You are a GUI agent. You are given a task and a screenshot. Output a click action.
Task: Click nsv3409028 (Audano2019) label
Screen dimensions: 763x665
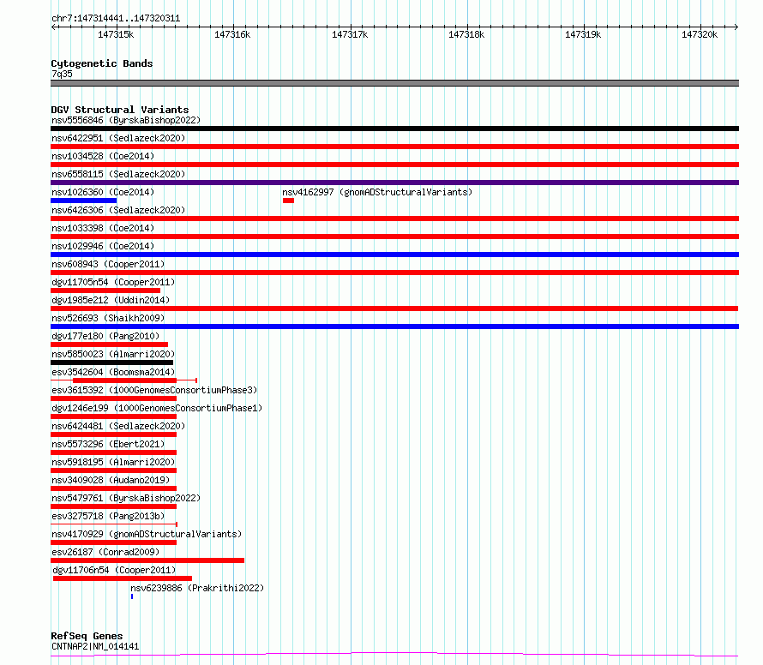tap(111, 480)
